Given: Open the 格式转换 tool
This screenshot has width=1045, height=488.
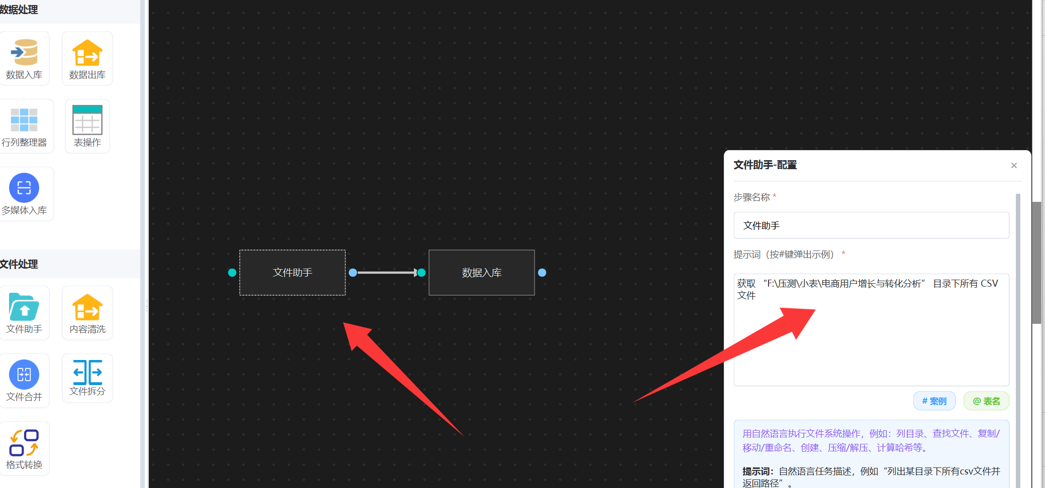Looking at the screenshot, I should pos(24,443).
